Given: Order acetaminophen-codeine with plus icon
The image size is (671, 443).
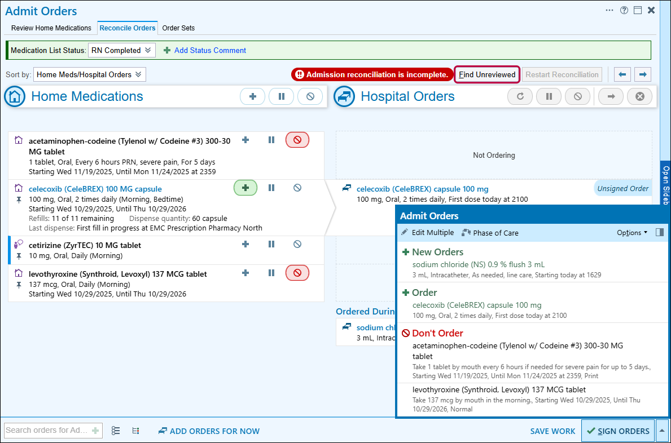Looking at the screenshot, I should [x=245, y=140].
